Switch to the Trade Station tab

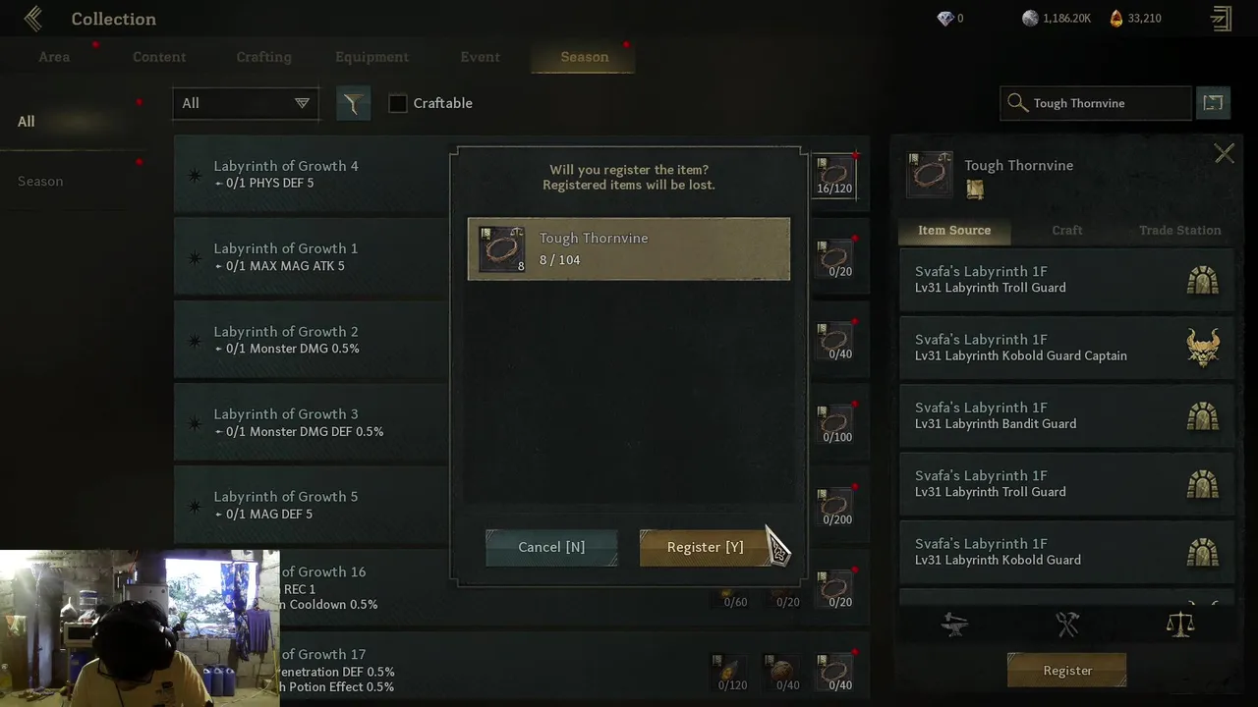1179,230
